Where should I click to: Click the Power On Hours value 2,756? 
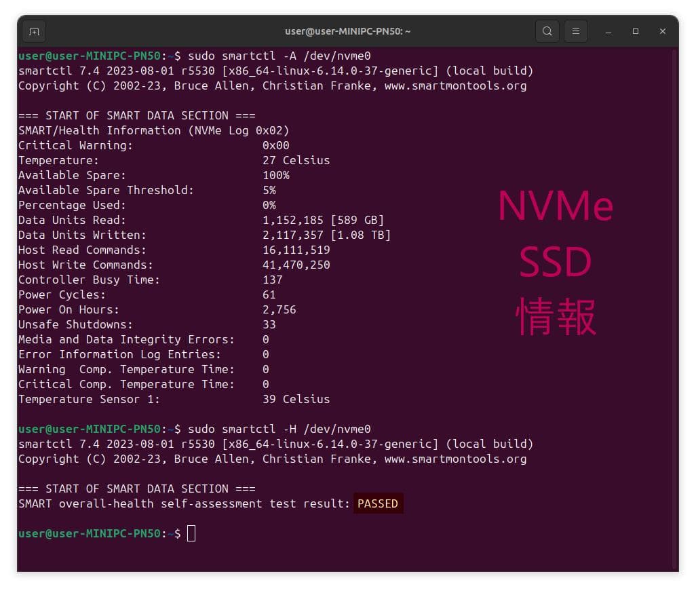279,309
